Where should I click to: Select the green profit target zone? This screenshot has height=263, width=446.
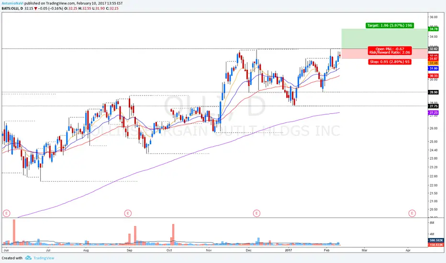pos(384,39)
